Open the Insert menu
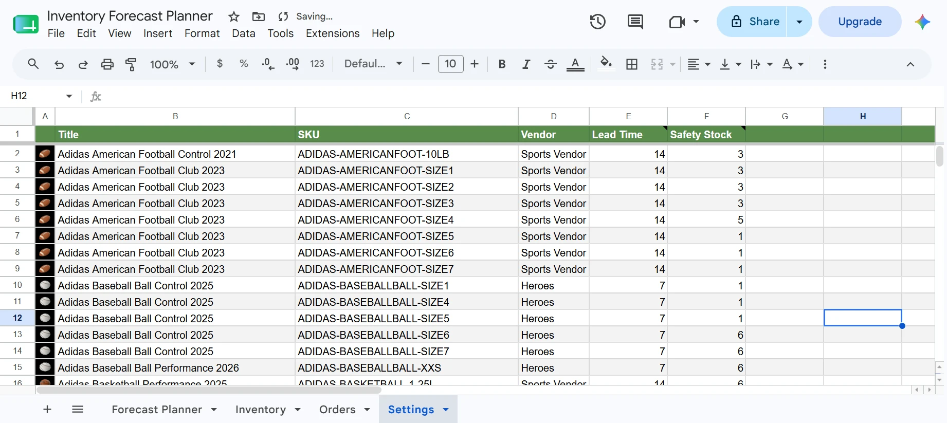This screenshot has width=947, height=423. point(158,33)
